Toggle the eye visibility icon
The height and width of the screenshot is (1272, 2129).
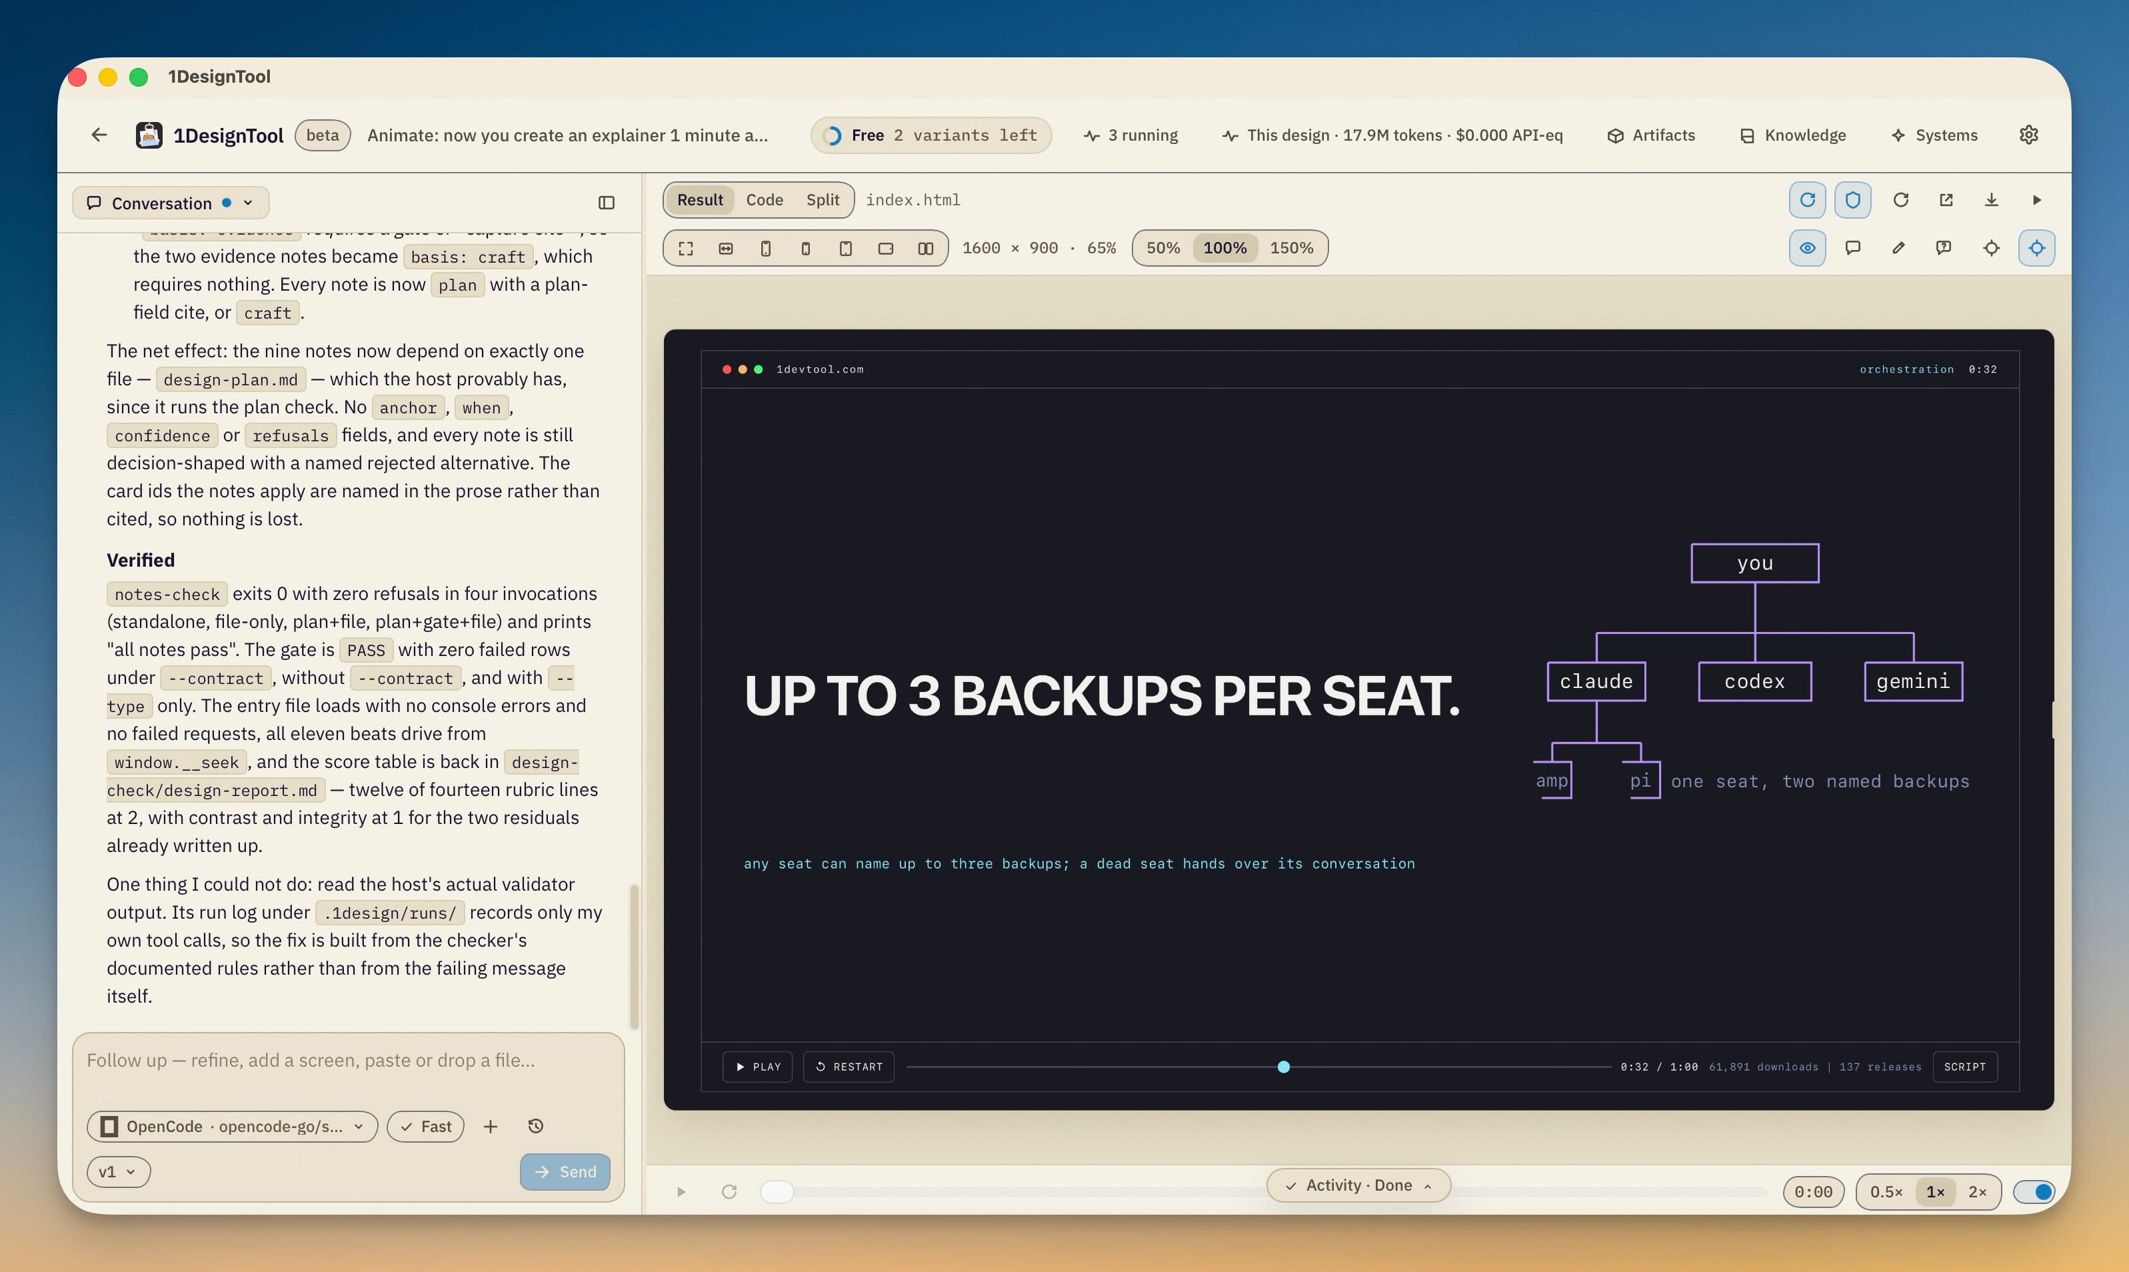(1807, 248)
